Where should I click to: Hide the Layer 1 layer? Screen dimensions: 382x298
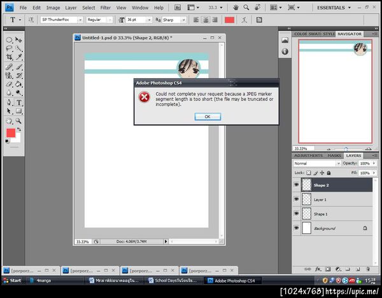click(297, 200)
